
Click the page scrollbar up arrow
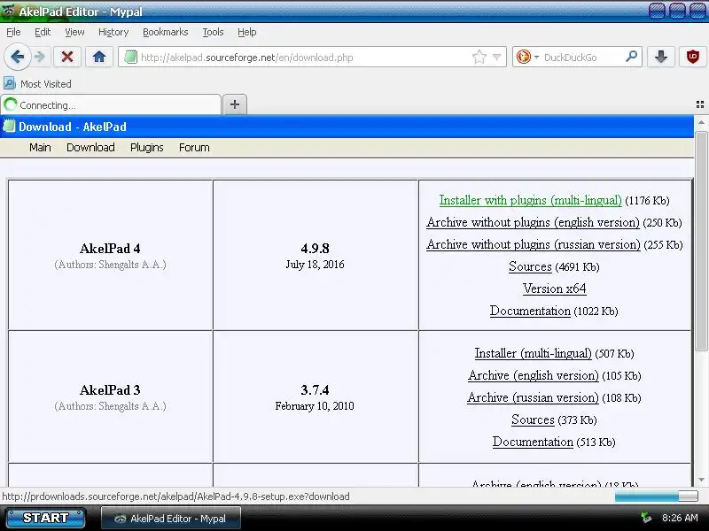tap(701, 122)
